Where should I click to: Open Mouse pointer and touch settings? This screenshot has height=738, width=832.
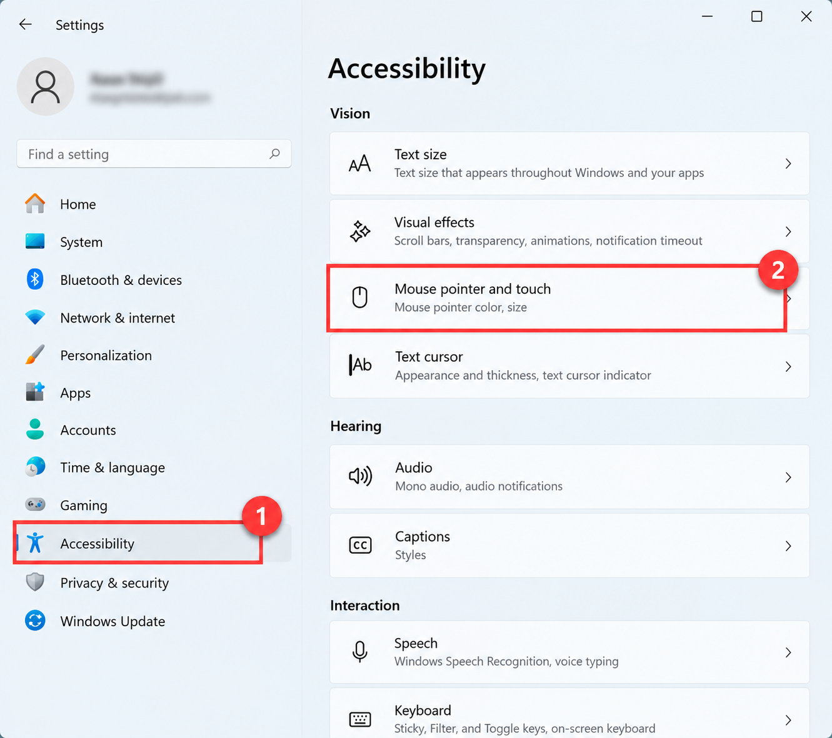569,298
